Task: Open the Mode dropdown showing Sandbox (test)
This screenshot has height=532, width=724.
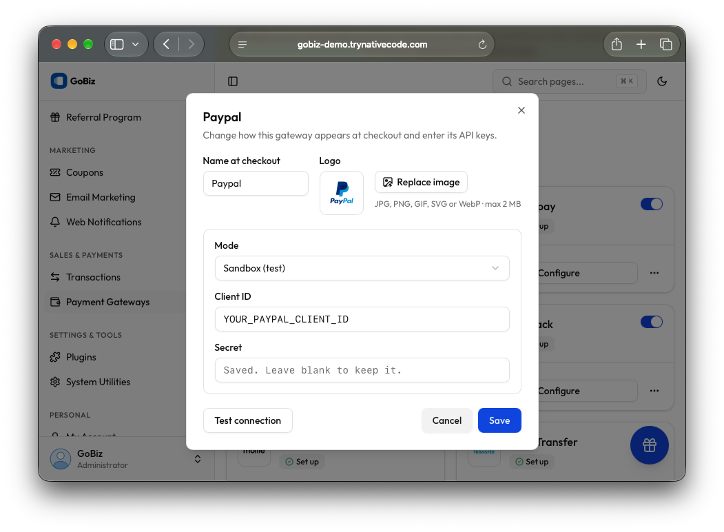Action: (362, 268)
